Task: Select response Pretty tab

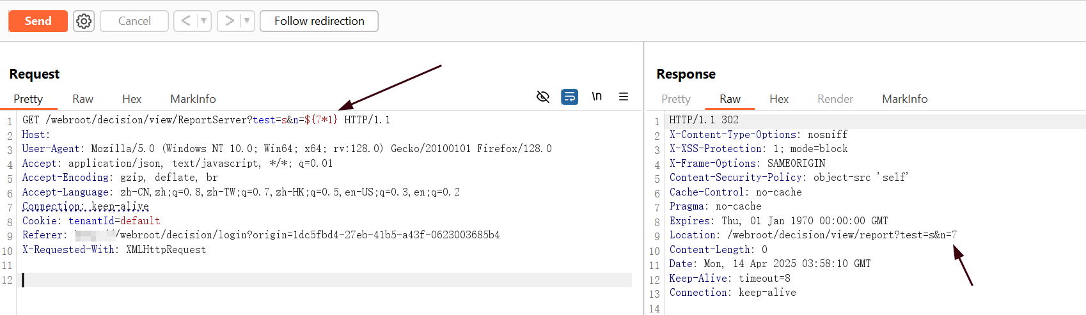Action: [676, 99]
